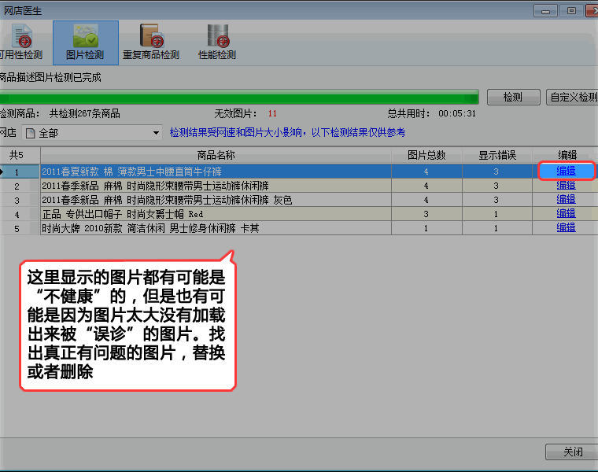The height and width of the screenshot is (472, 598).
Task: Minimize the 网店医生 window
Action: pos(545,11)
